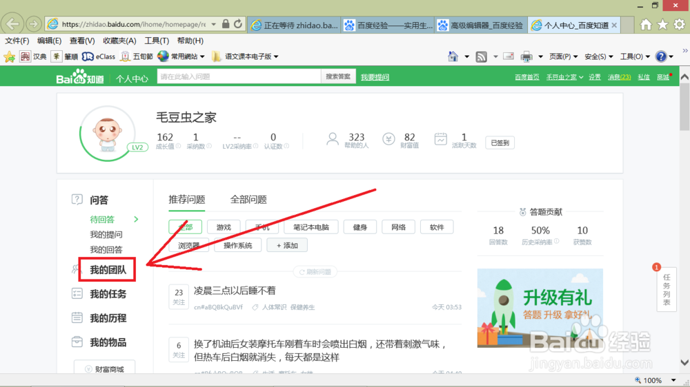Close the 个人中心_百度知道 tab
The width and height of the screenshot is (690, 387).
614,25
